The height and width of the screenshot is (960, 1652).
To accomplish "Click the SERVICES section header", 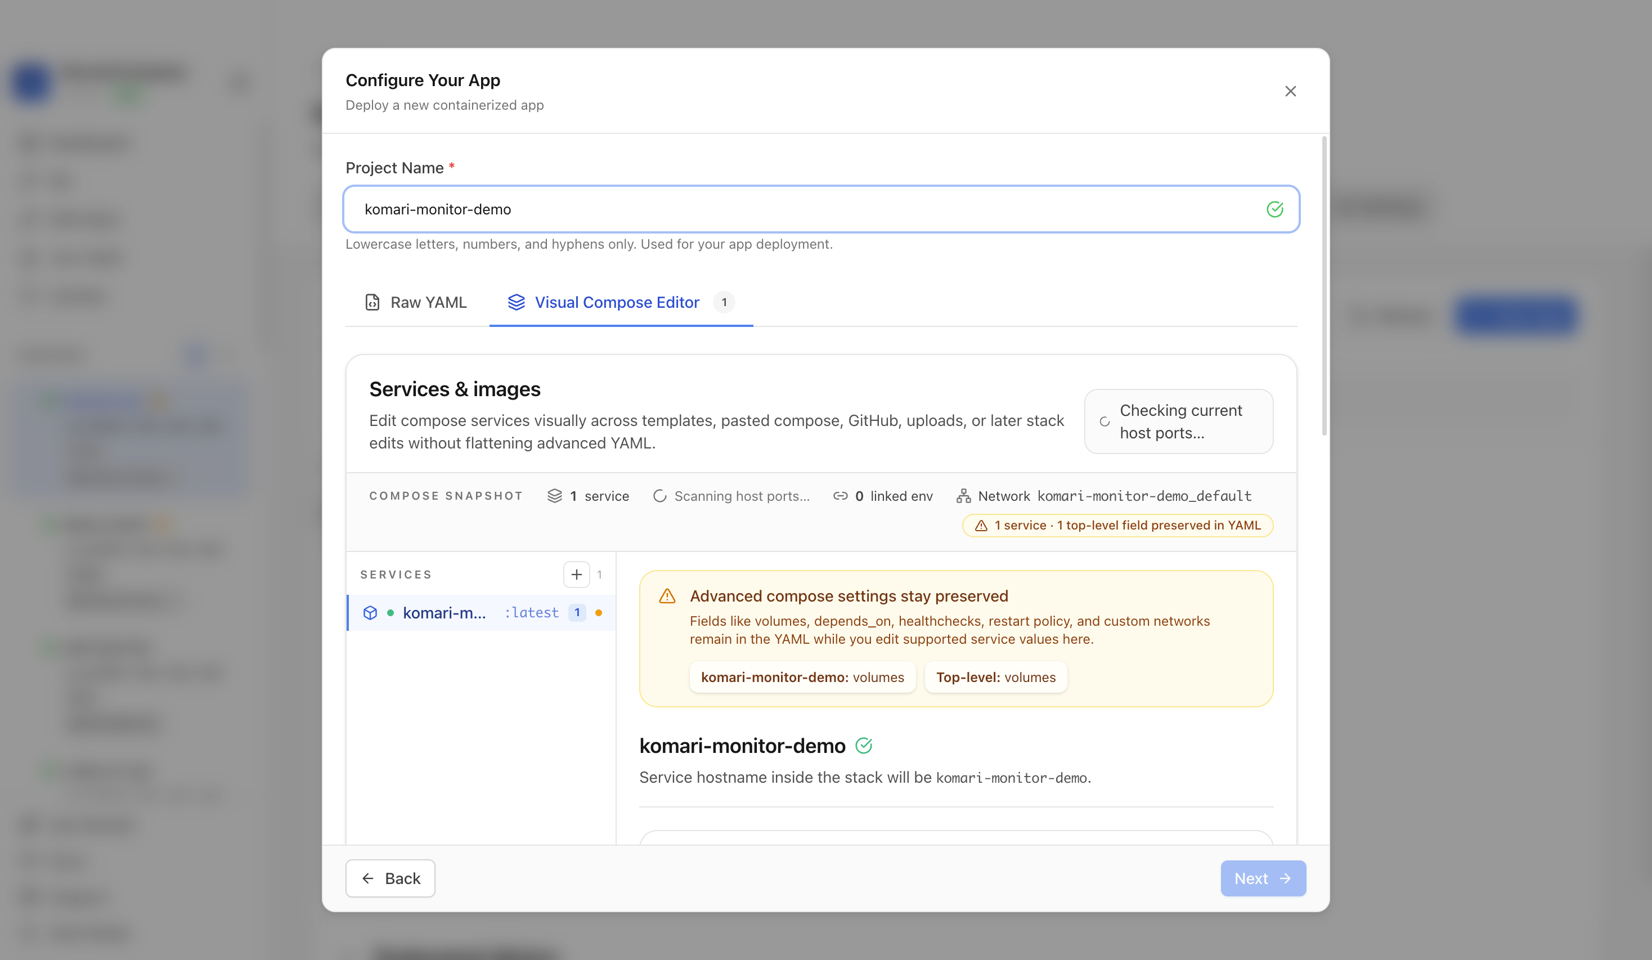I will (396, 575).
